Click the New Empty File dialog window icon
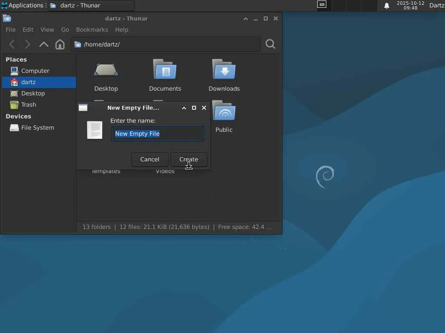445x333 pixels. [83, 108]
